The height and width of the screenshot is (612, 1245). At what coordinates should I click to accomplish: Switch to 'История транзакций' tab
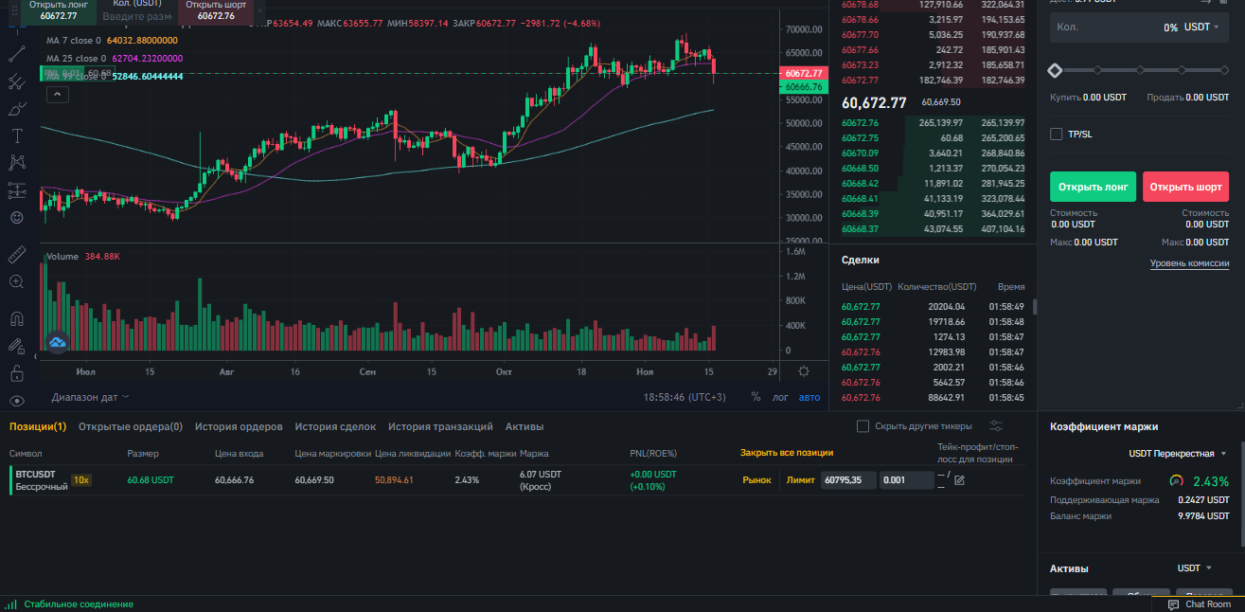coord(440,426)
